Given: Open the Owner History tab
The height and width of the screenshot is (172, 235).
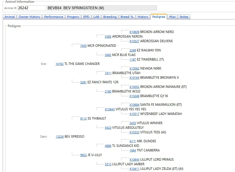Looking at the screenshot, I should coord(30,17).
